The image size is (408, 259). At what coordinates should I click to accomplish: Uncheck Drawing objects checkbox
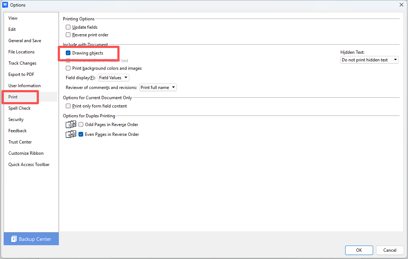pos(68,53)
